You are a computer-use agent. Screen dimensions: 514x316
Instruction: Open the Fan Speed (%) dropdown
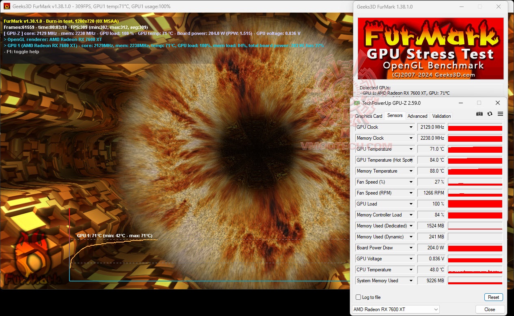pos(411,182)
